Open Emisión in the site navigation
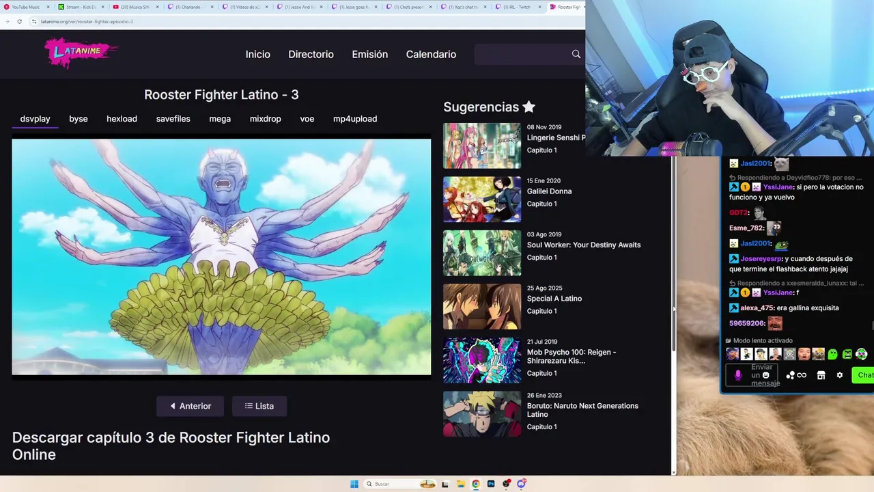874x492 pixels. [370, 54]
